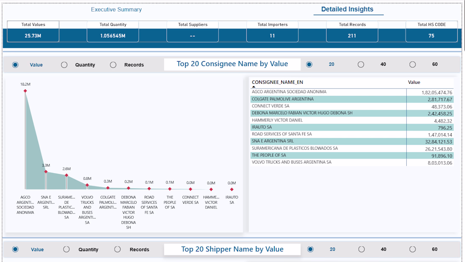Open the Executive Summary tab
This screenshot has height=262, width=465.
point(116,9)
